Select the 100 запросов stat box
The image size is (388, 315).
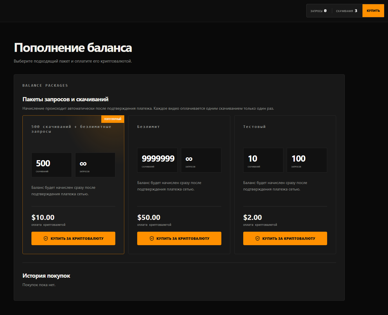307,160
